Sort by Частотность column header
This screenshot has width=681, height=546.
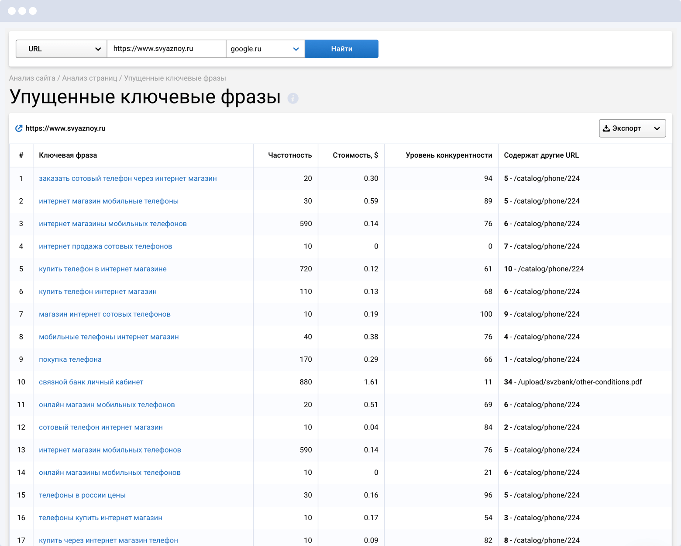[289, 156]
